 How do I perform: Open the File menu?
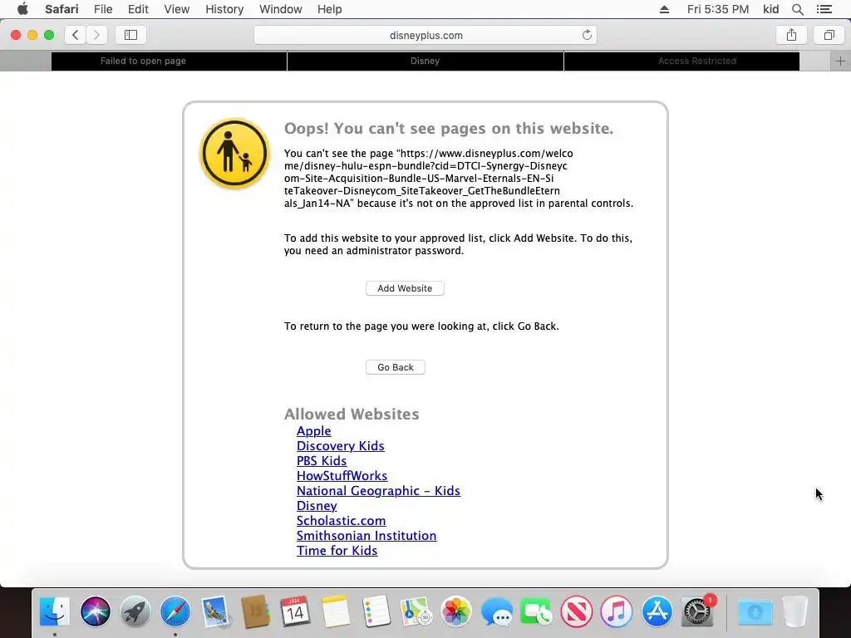coord(103,9)
